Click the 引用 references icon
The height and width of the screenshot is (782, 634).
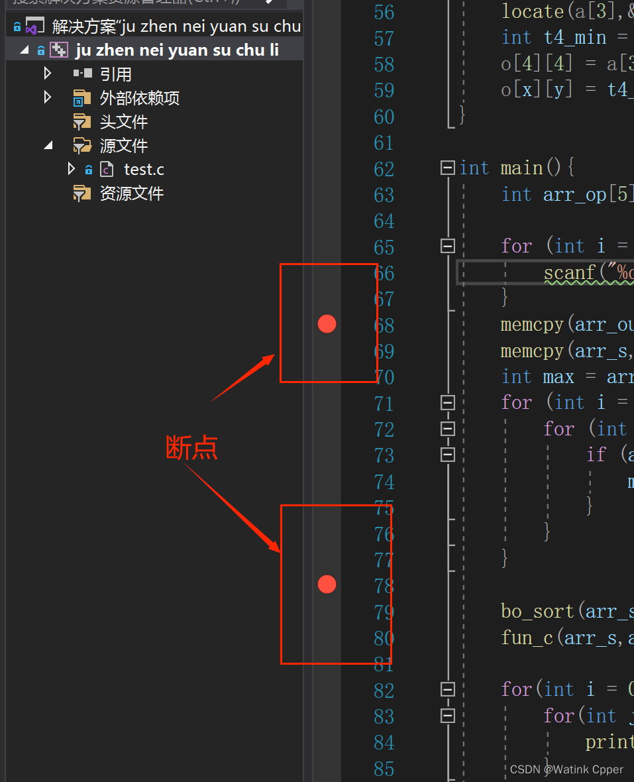pyautogui.click(x=82, y=74)
